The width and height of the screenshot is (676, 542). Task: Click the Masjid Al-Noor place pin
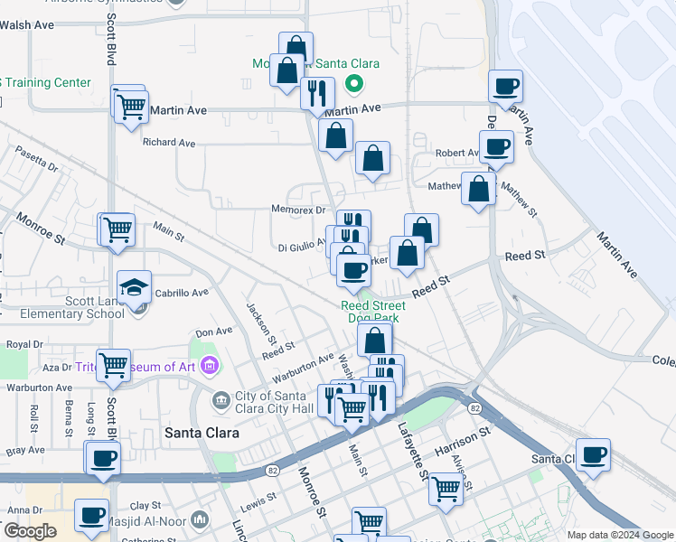[x=200, y=519]
